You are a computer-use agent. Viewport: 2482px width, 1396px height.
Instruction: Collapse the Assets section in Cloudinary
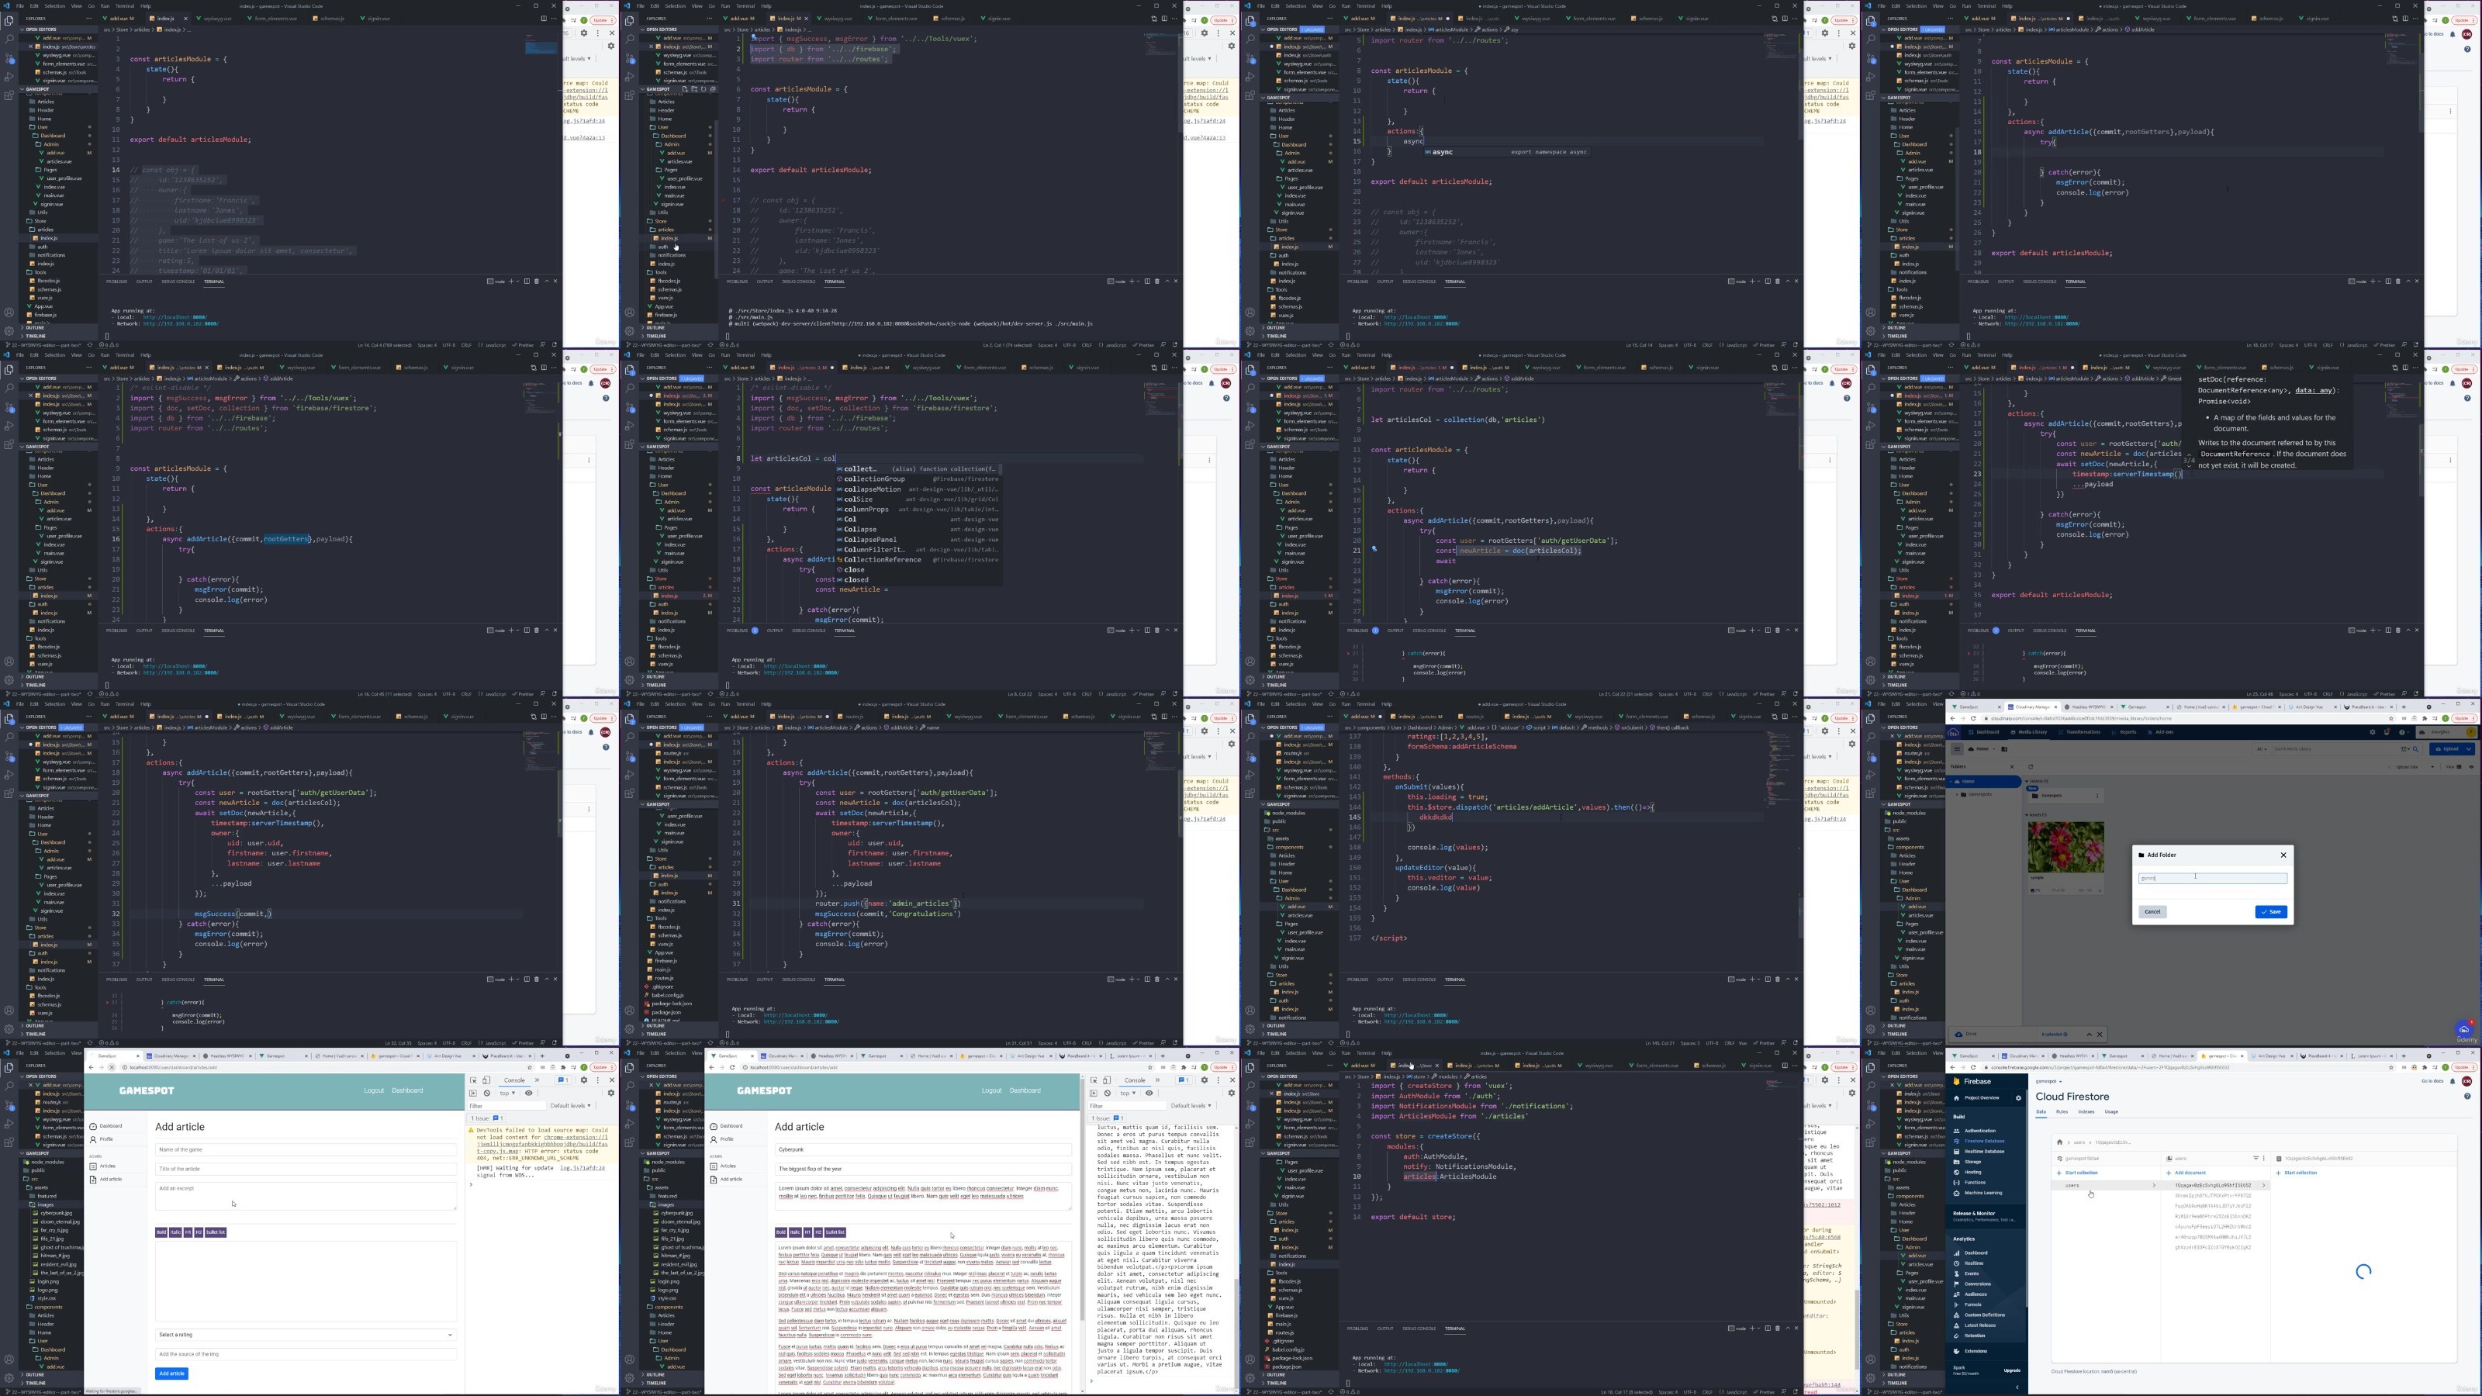coord(2028,815)
